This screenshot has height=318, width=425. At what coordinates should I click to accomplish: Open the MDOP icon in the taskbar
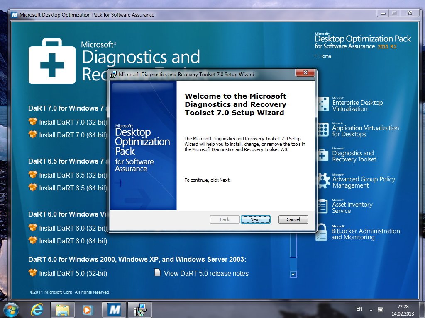(114, 309)
